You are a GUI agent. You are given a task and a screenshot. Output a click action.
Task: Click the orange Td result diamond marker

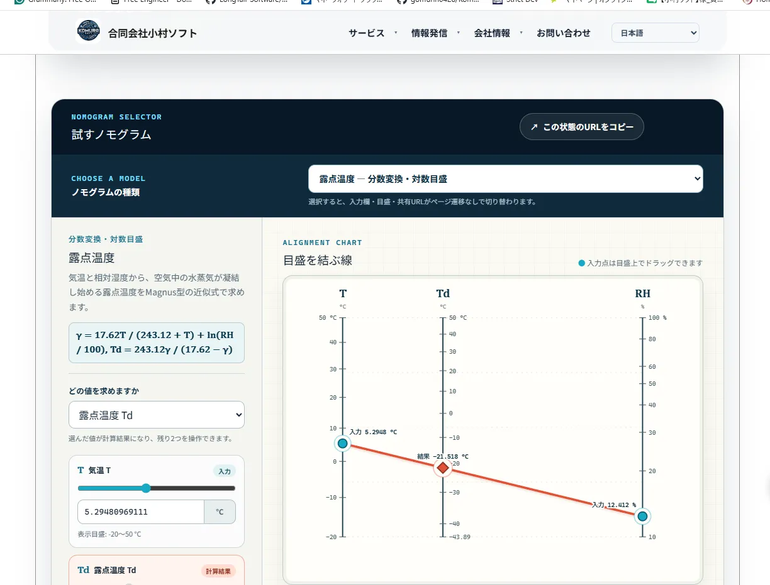click(443, 467)
